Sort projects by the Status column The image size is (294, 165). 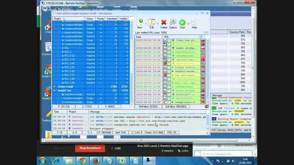click(90, 19)
